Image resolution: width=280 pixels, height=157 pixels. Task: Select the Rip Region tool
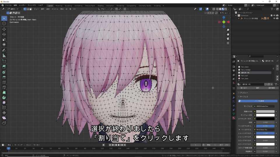point(4,123)
